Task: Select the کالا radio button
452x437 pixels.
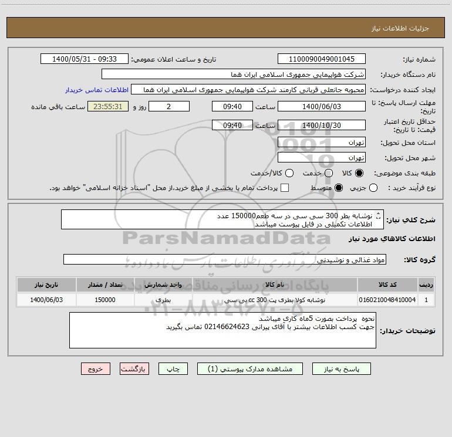Action: (x=359, y=173)
